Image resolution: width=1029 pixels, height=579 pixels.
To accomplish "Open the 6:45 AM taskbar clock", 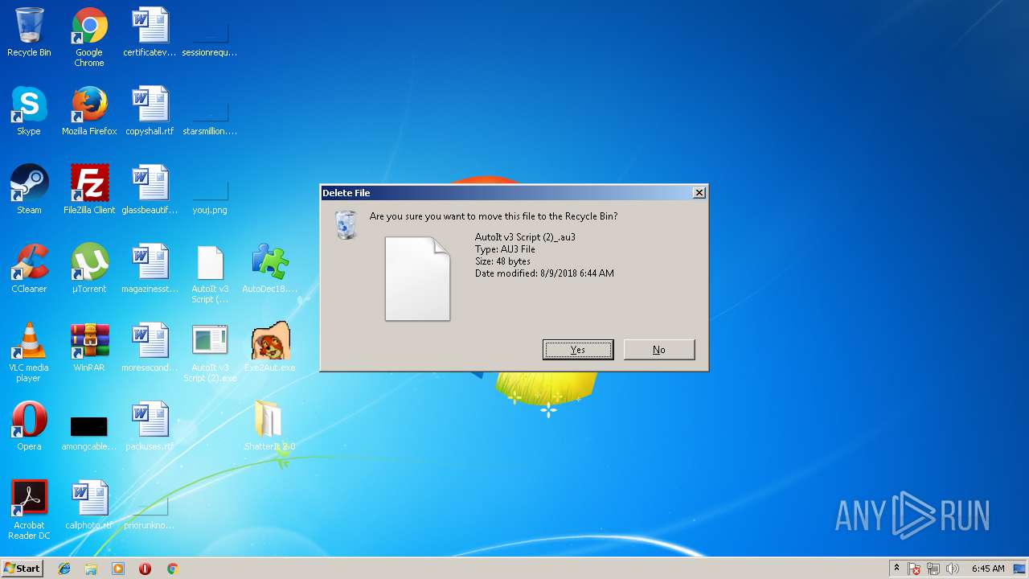I will pyautogui.click(x=987, y=569).
